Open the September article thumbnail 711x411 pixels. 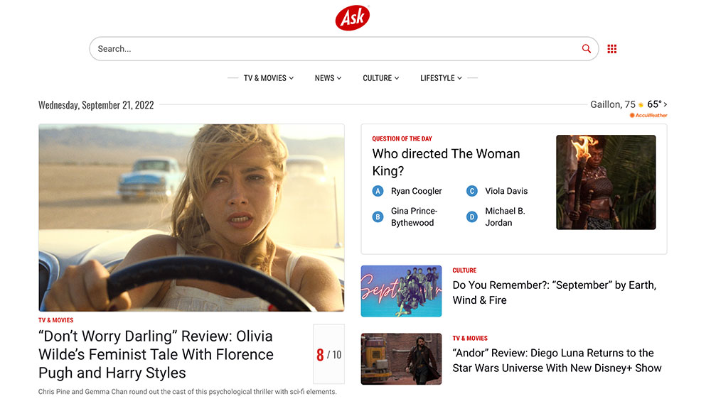(x=401, y=291)
